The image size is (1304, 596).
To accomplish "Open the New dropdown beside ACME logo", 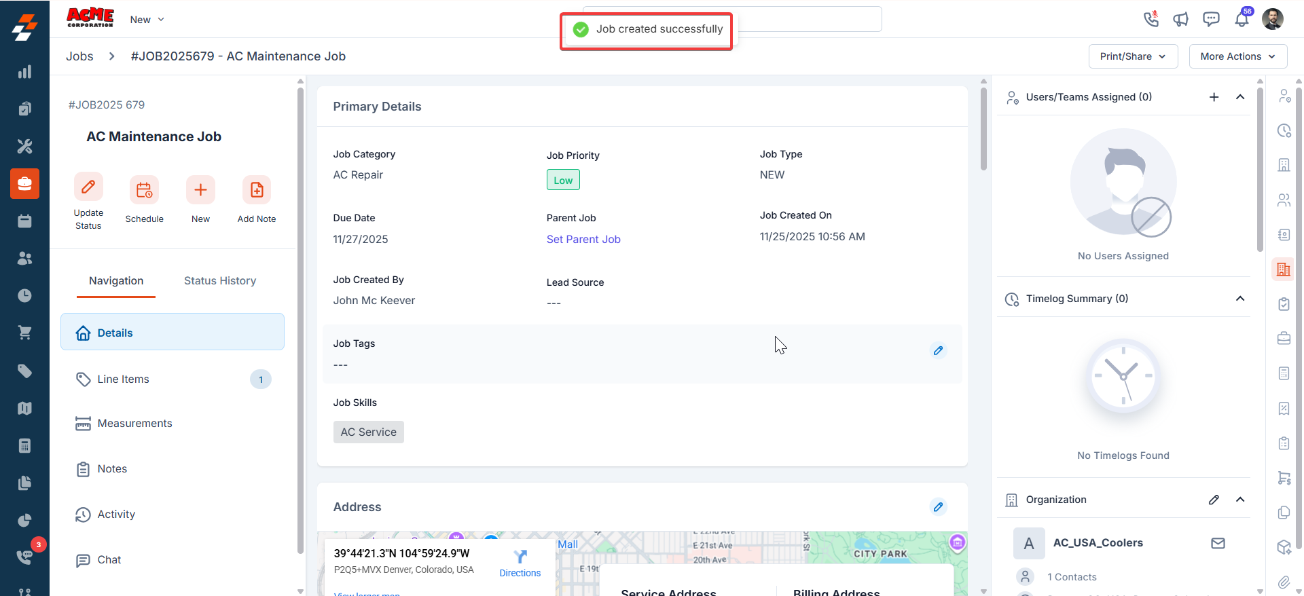I will (x=147, y=20).
